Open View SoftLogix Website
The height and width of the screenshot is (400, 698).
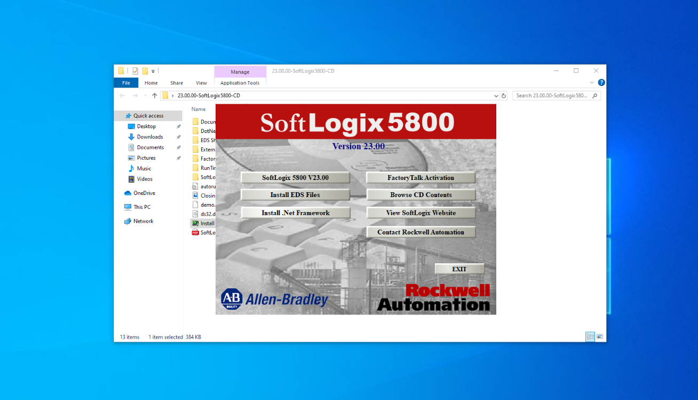pos(421,213)
